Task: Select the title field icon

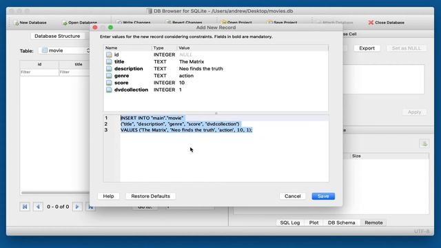Action: tap(109, 61)
